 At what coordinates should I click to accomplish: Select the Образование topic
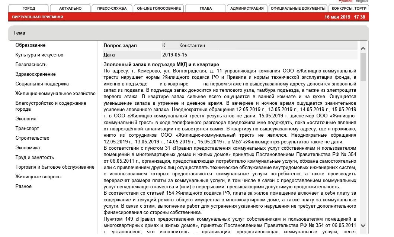click(x=31, y=45)
